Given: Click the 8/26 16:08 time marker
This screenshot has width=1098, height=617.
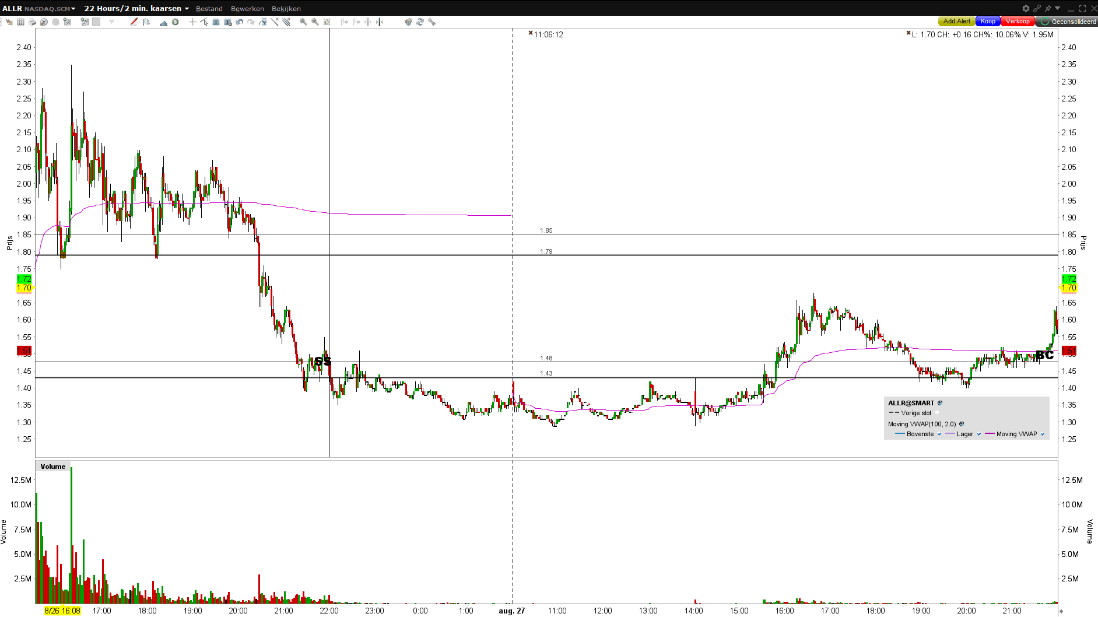Looking at the screenshot, I should [62, 611].
